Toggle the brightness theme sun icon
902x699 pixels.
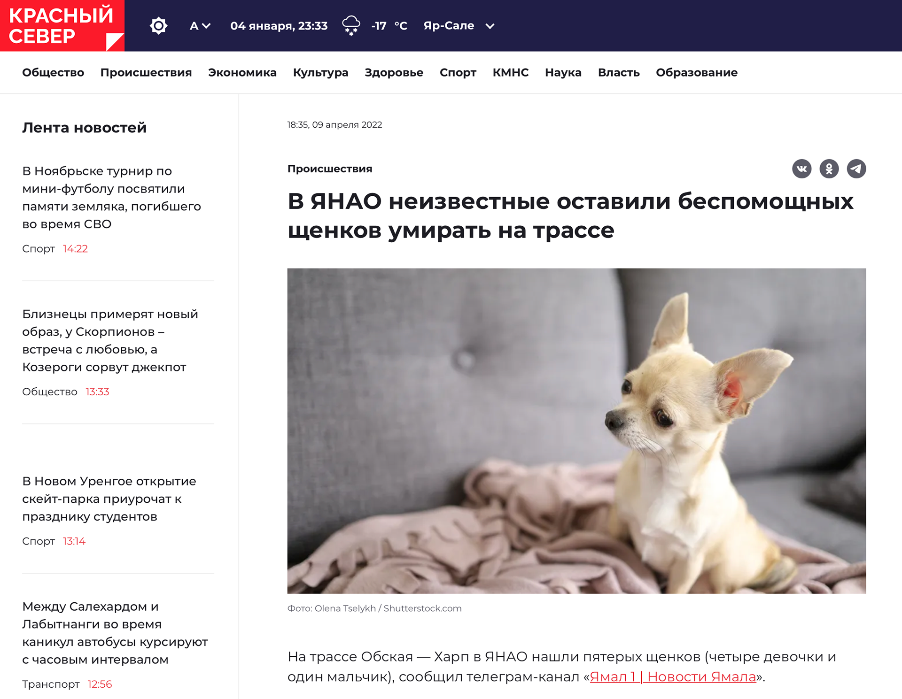point(158,26)
